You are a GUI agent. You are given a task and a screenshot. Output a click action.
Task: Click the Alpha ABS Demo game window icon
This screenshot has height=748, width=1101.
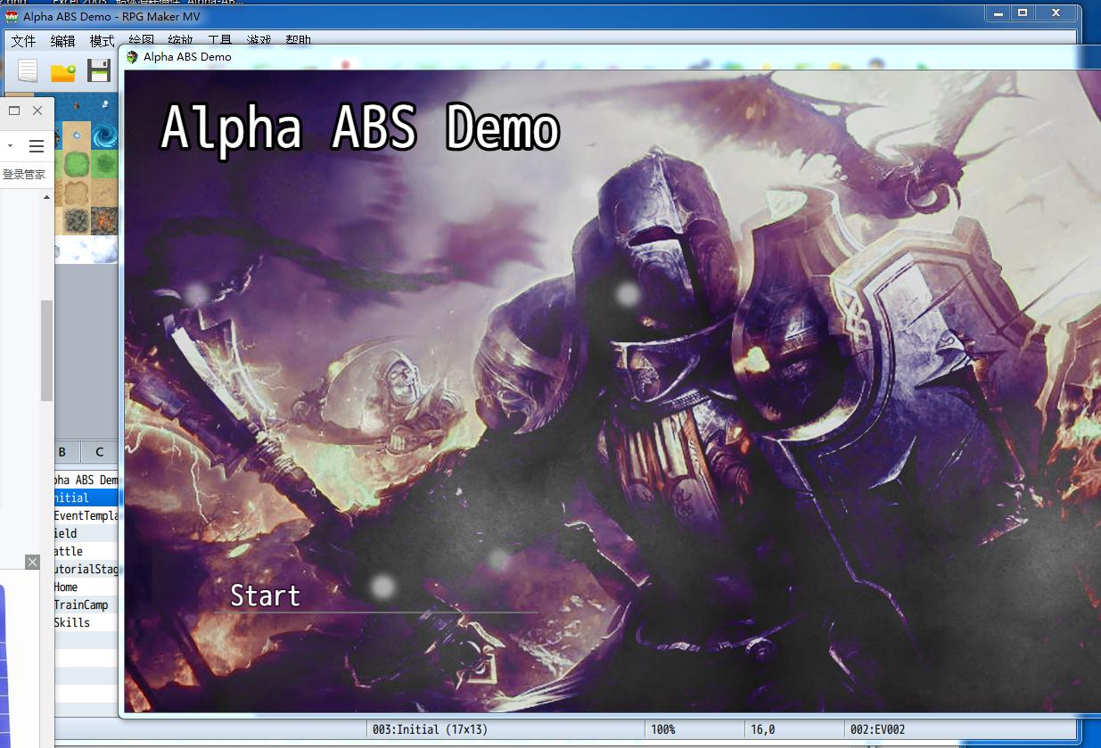click(x=133, y=57)
